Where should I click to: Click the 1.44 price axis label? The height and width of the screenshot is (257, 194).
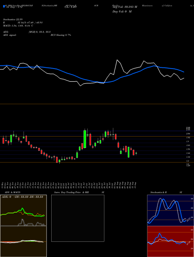(188, 153)
